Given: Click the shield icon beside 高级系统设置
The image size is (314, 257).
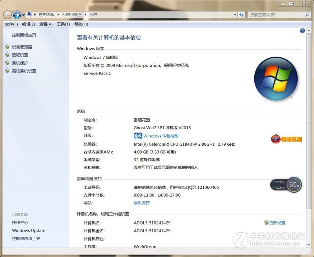Looking at the screenshot, I should [7, 71].
